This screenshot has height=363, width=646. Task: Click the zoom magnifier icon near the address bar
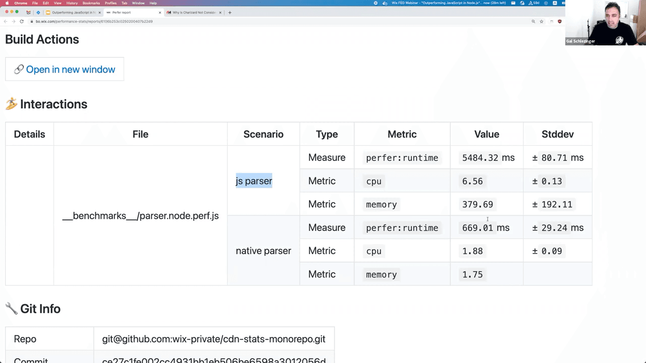[533, 22]
